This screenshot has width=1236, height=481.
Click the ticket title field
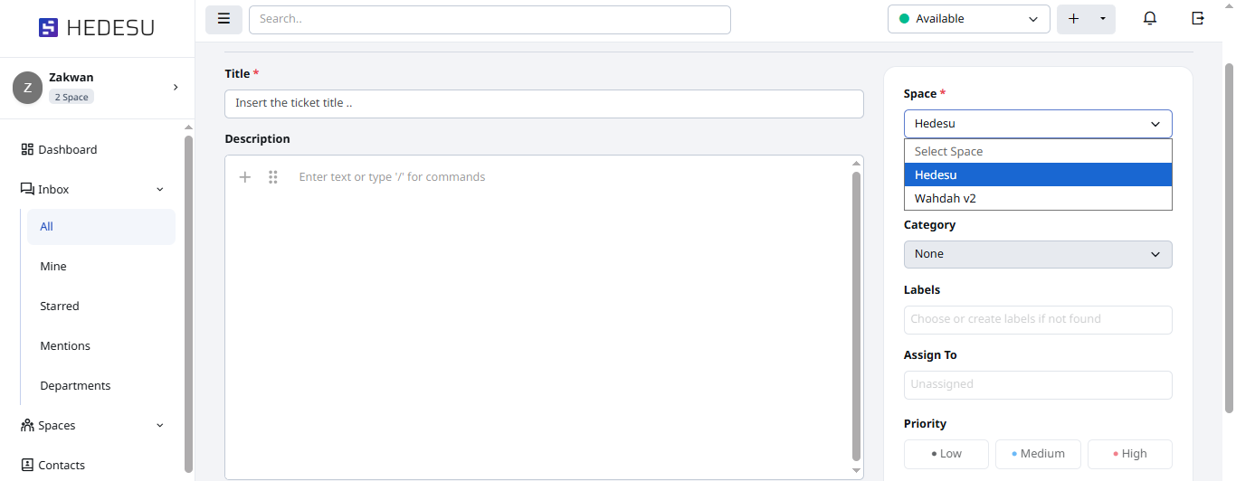(x=544, y=103)
